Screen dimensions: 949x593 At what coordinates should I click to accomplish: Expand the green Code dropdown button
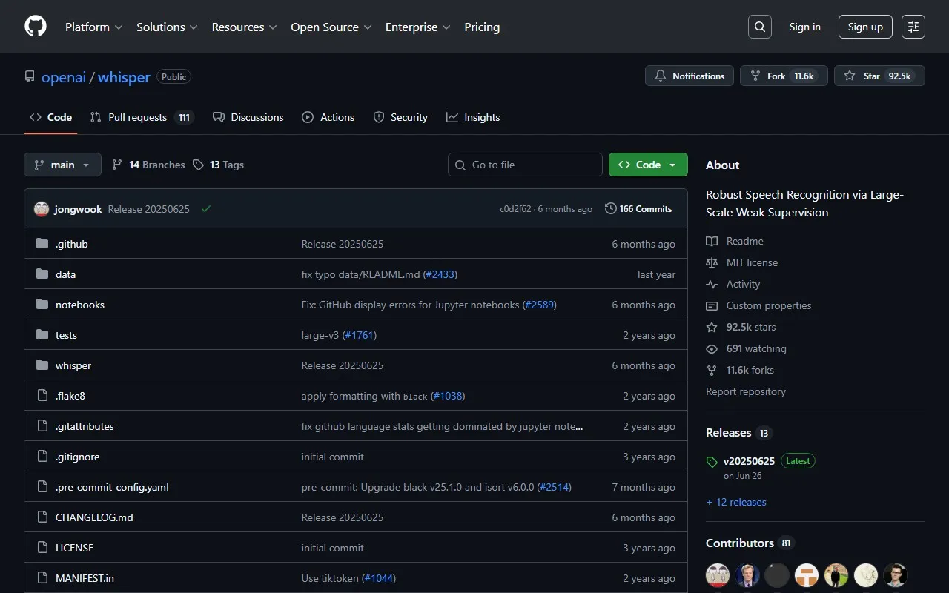coord(648,165)
